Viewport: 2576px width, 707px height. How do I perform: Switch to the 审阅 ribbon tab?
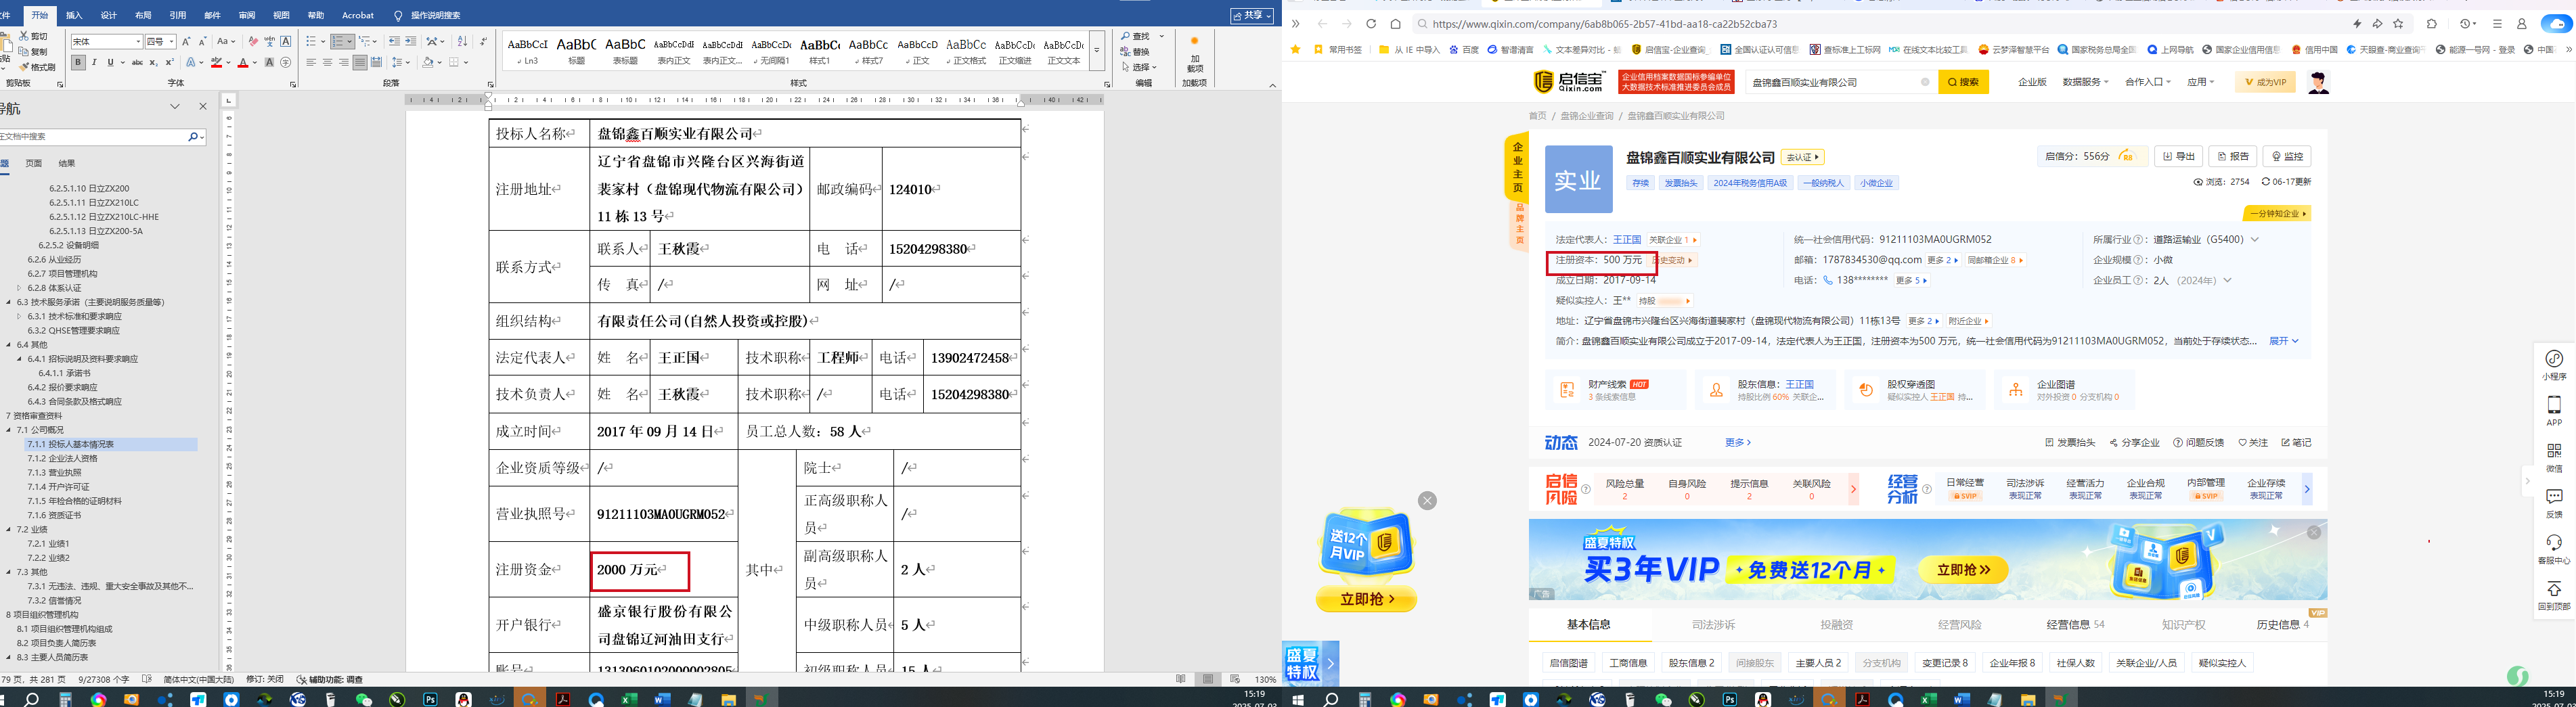(247, 15)
